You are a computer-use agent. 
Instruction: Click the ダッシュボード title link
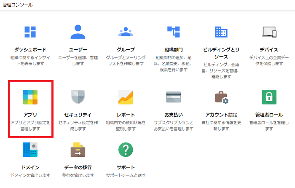click(x=30, y=50)
